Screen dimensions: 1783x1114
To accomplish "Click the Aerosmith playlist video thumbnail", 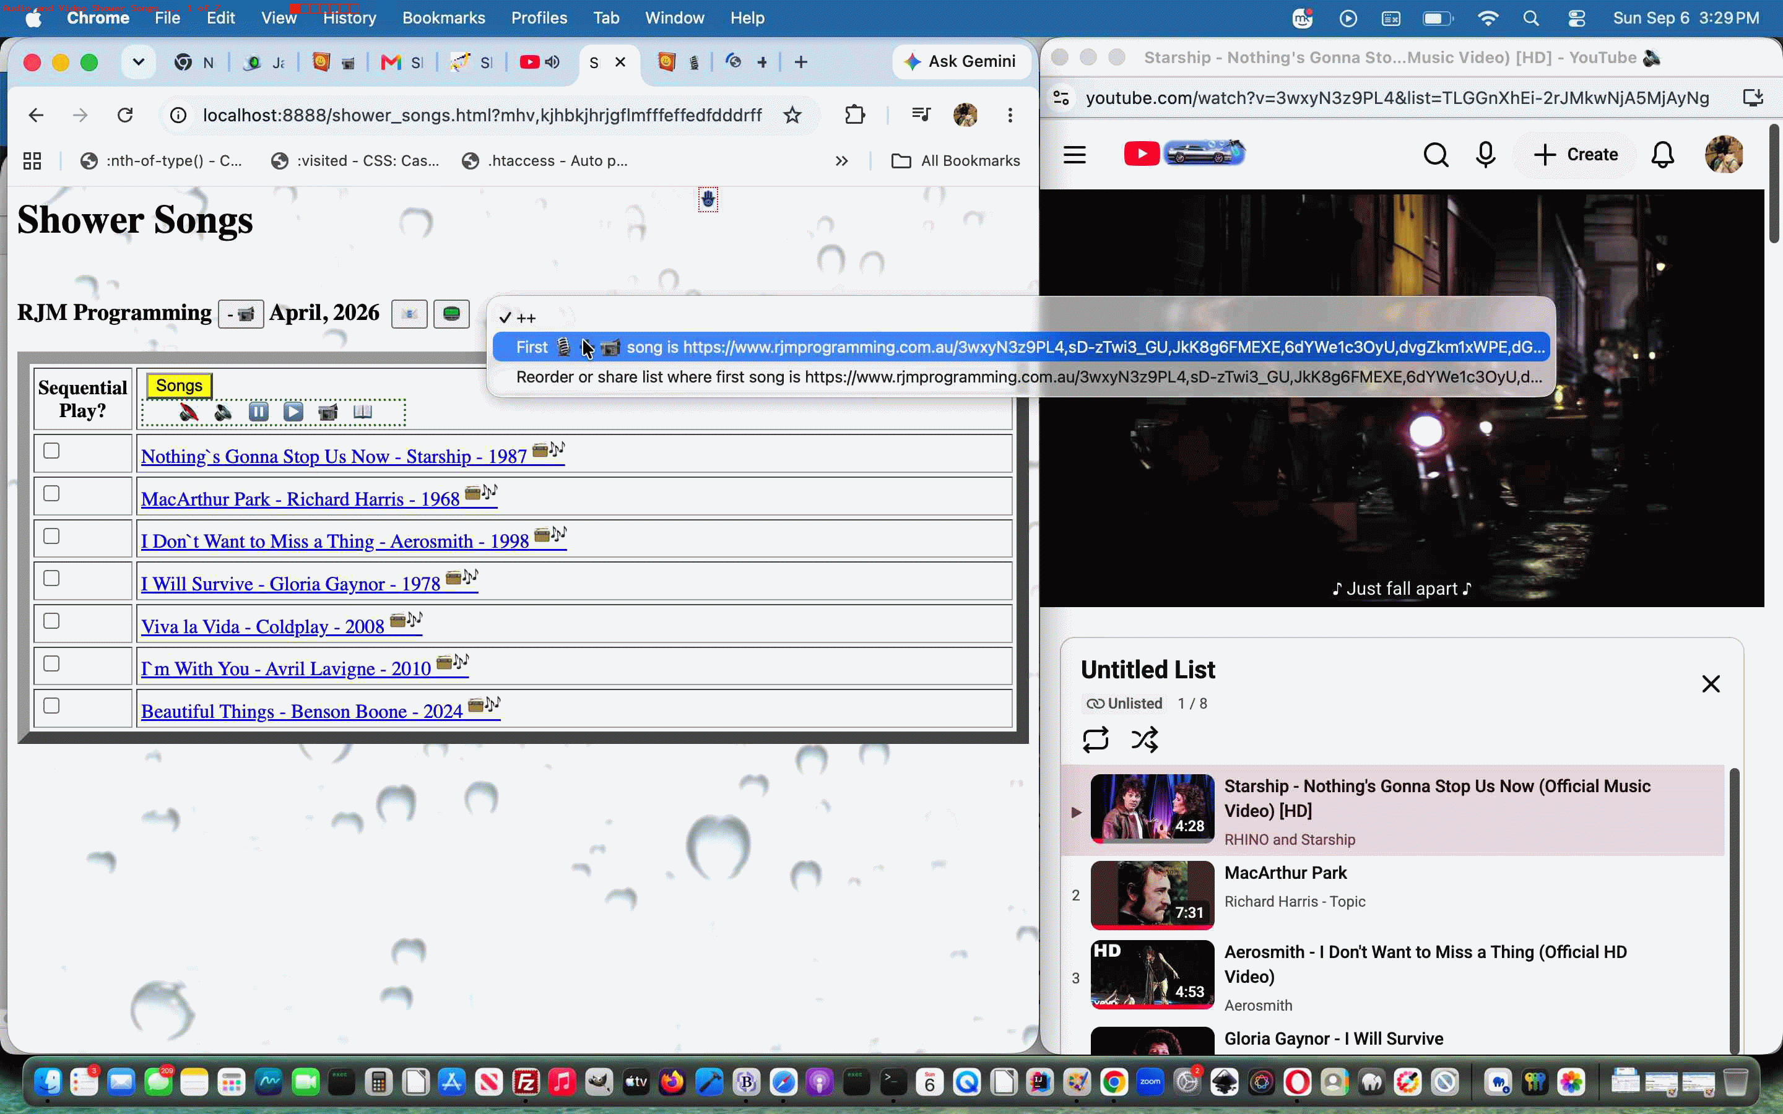I will (1152, 974).
